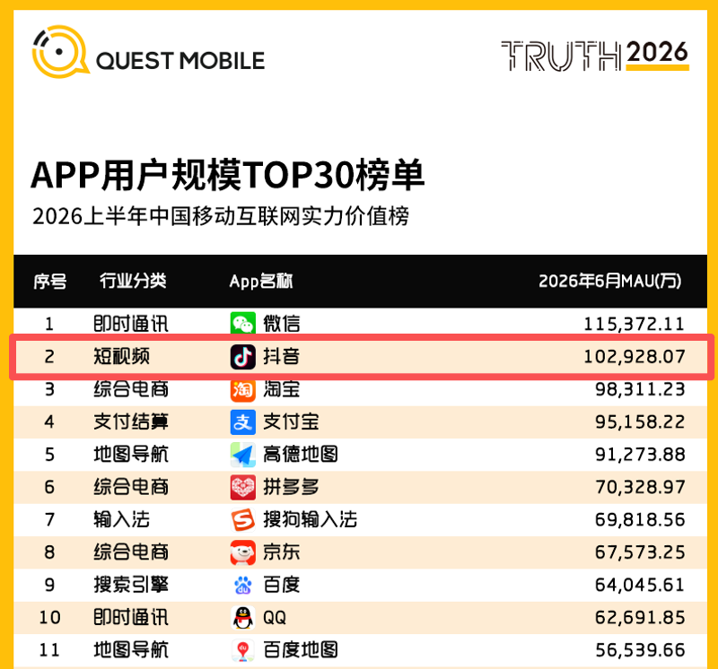Click the Taobao app icon

242,389
